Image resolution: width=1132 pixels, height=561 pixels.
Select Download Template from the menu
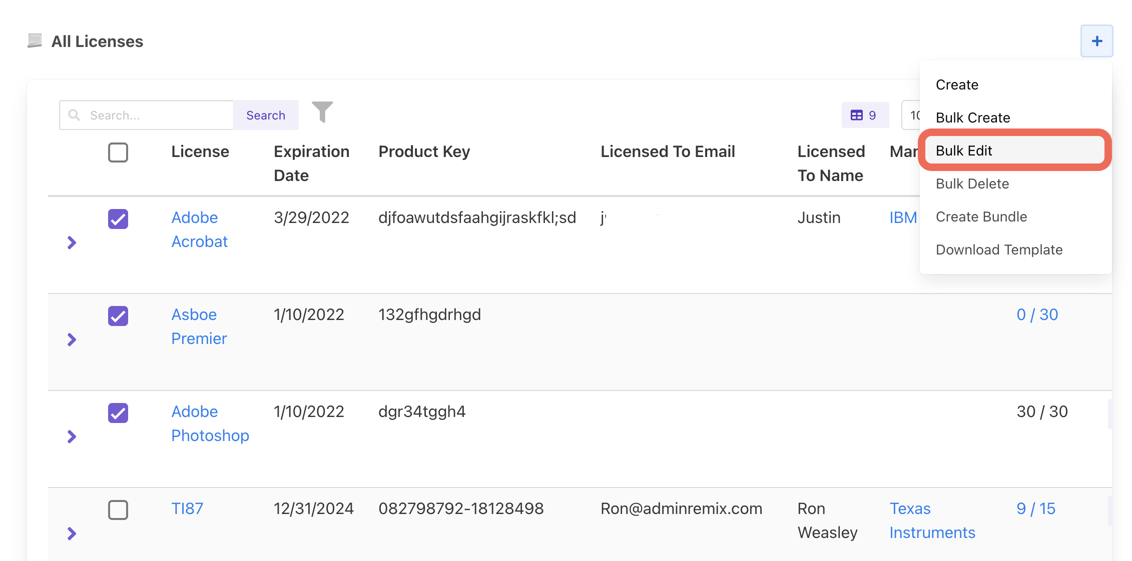(x=999, y=249)
